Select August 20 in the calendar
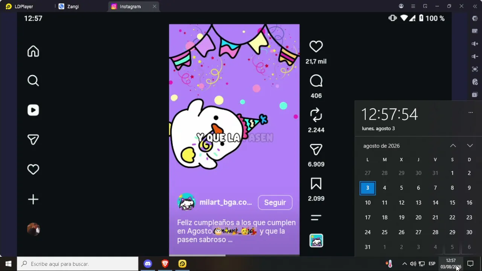482x271 pixels. (x=418, y=217)
